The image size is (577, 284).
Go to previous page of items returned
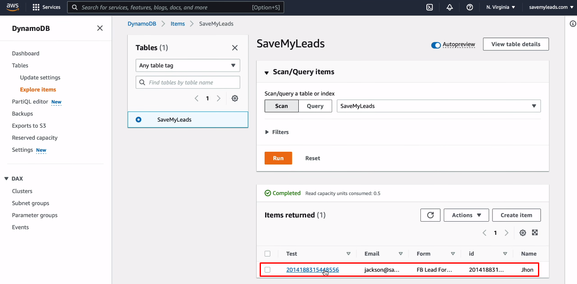[x=485, y=233]
